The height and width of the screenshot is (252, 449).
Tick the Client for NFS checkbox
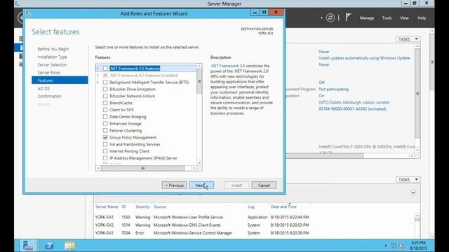click(x=105, y=110)
